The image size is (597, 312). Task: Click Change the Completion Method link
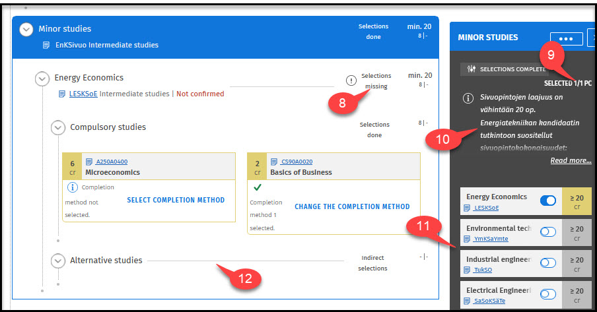coord(352,206)
